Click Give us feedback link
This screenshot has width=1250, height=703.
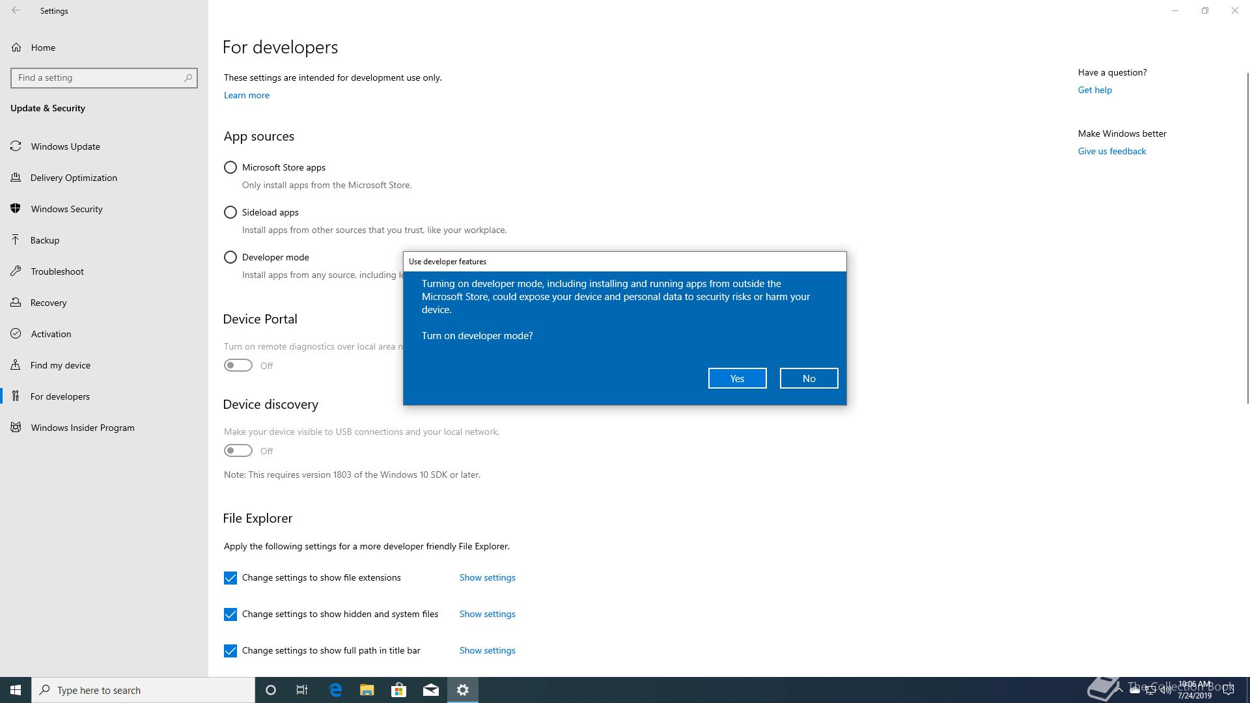click(1112, 151)
